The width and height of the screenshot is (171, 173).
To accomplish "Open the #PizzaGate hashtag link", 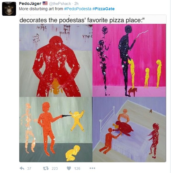I will click(103, 9).
